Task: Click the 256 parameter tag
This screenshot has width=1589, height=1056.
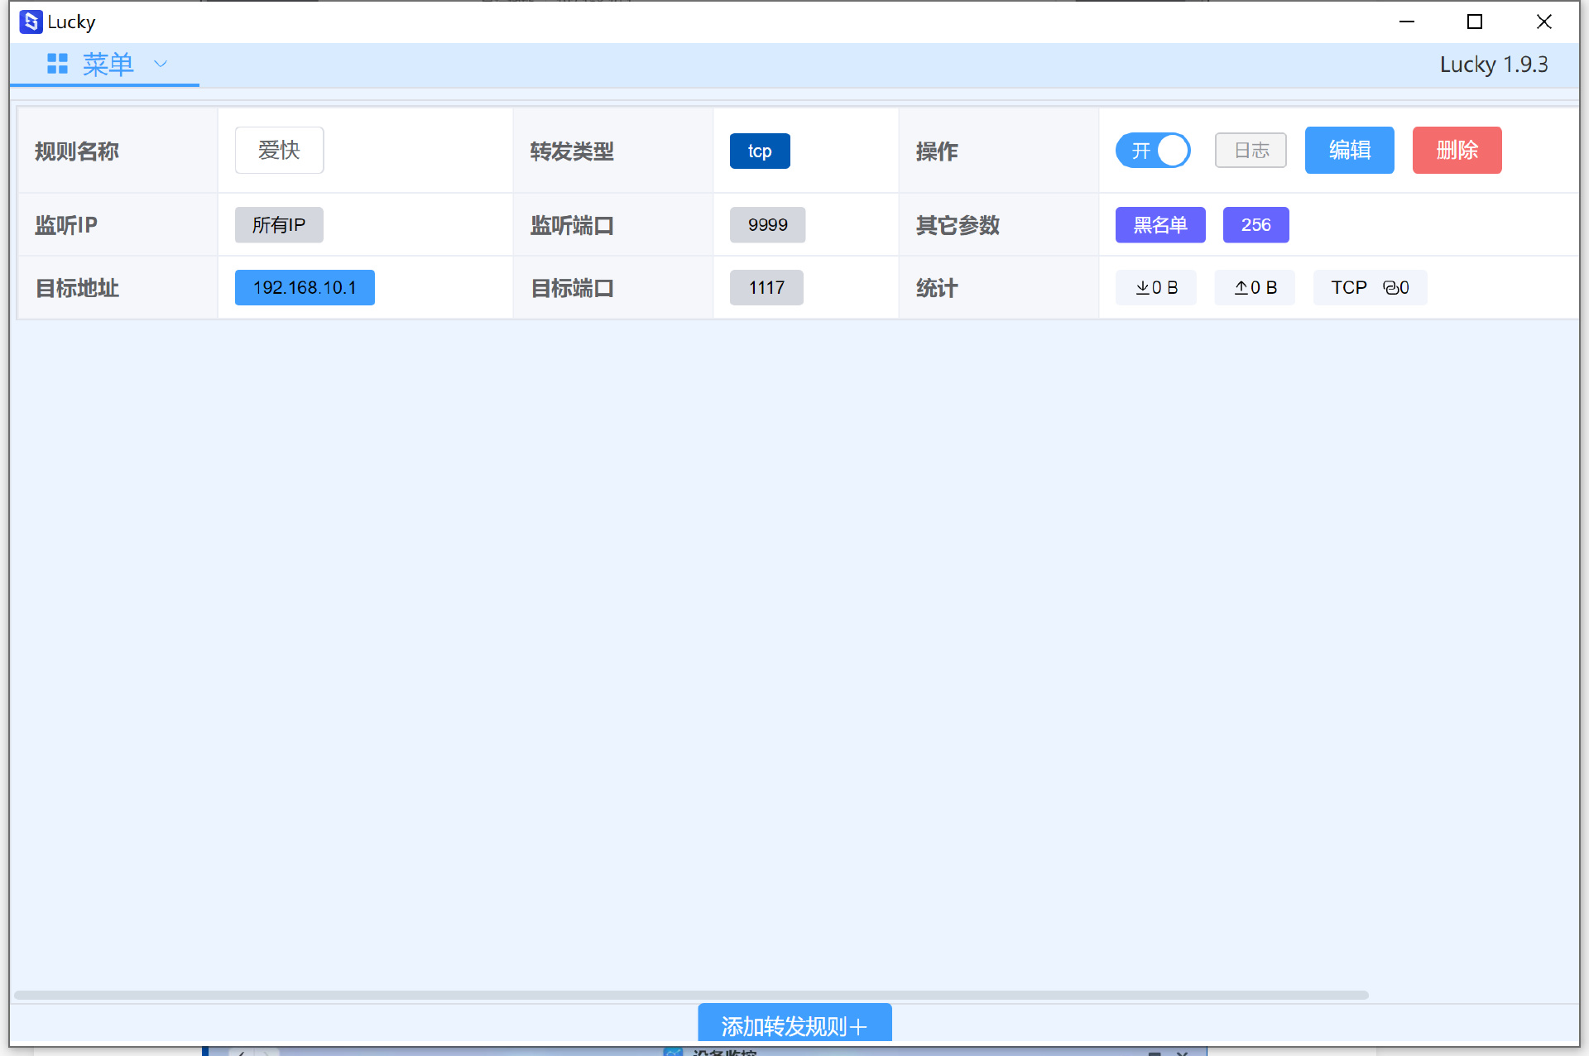Action: pos(1255,224)
